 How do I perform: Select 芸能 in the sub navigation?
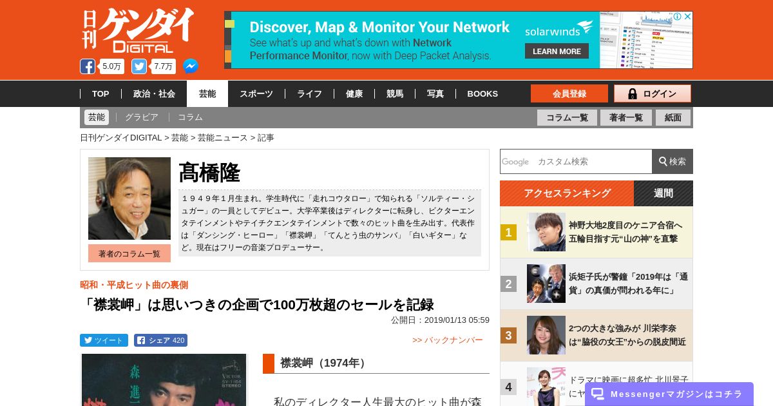click(x=97, y=117)
